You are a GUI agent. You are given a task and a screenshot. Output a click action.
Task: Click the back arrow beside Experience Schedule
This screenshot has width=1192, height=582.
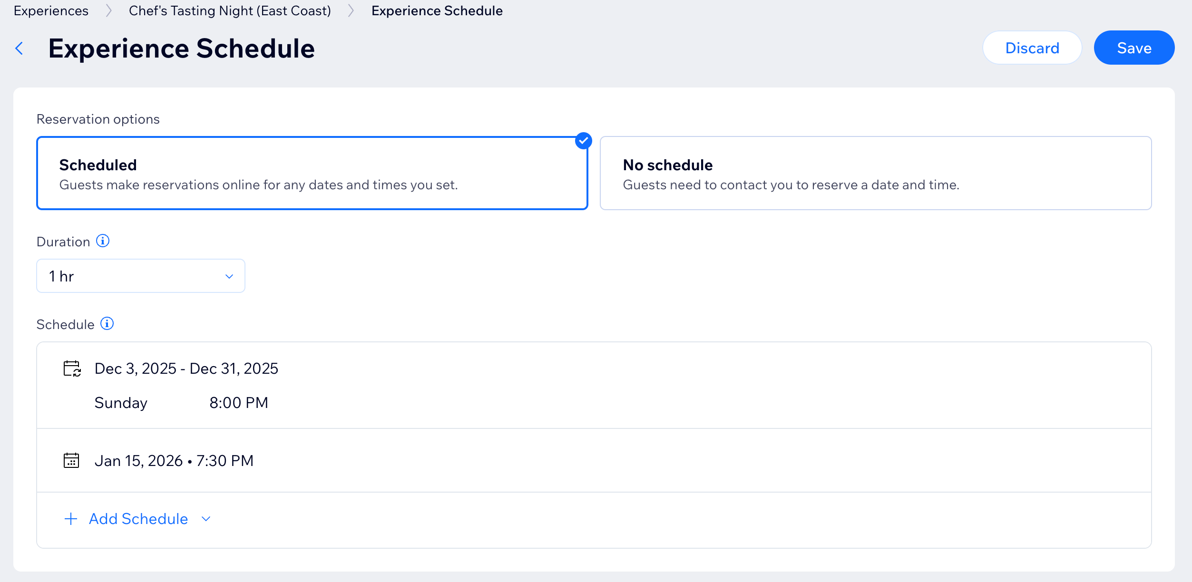pos(20,48)
